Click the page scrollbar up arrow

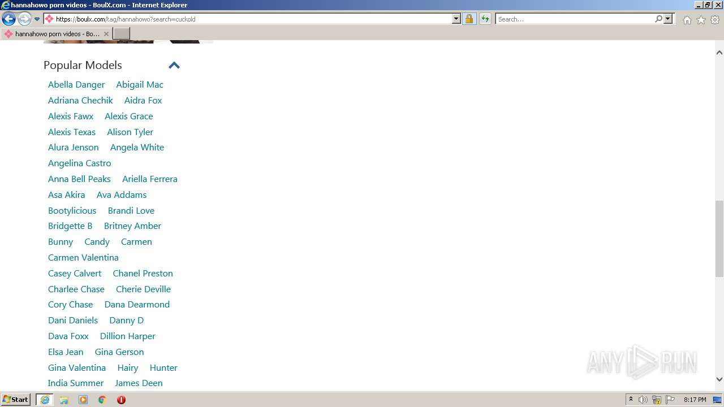pos(719,53)
